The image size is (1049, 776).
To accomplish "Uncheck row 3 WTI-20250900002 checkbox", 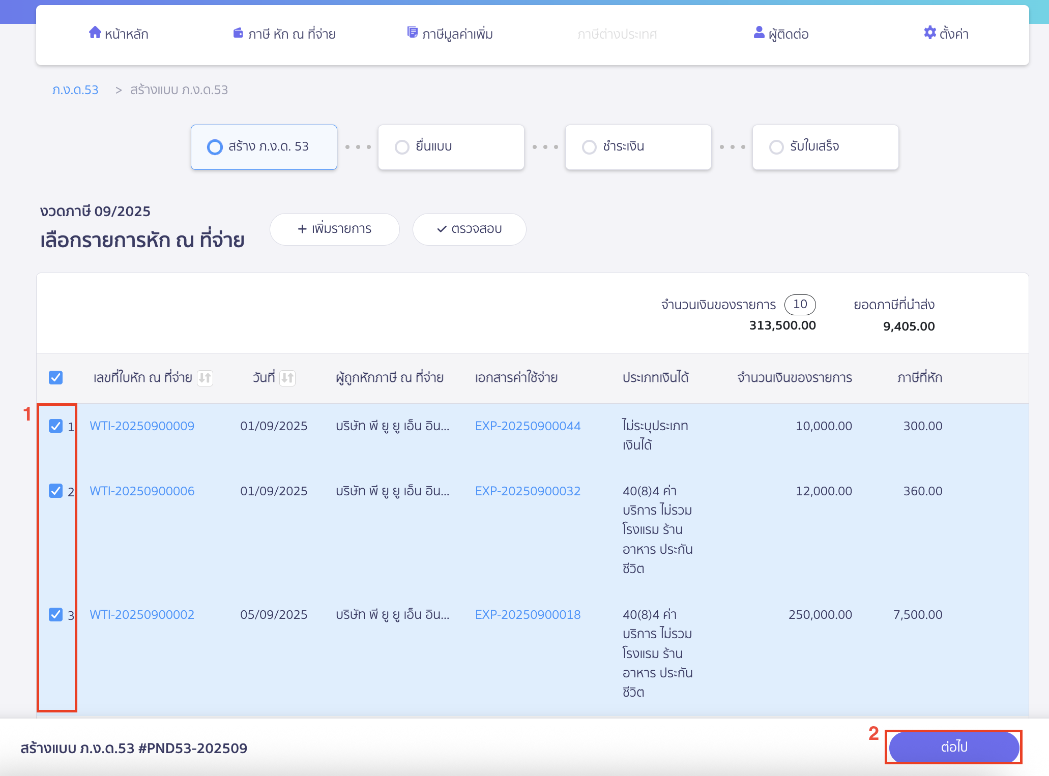I will [56, 614].
